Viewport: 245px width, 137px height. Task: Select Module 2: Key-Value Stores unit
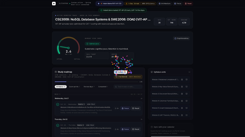click(x=165, y=86)
